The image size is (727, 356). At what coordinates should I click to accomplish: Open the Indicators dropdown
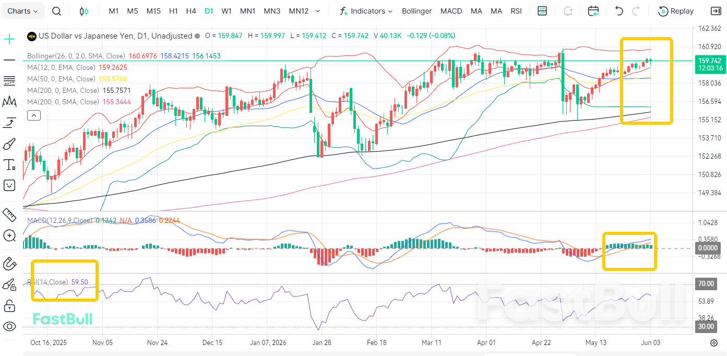366,11
